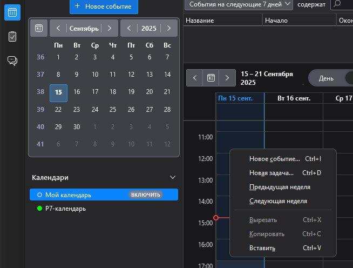Open the tasks clipboard icon in the sidebar
Viewport: 353px width, 268px height.
pos(12,37)
